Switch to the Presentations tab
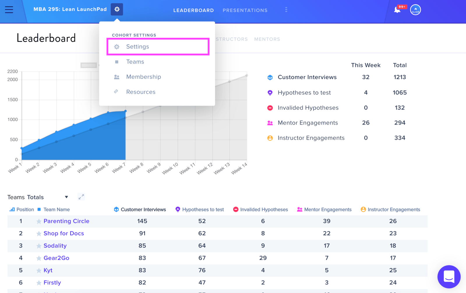The image size is (466, 293). (x=245, y=10)
